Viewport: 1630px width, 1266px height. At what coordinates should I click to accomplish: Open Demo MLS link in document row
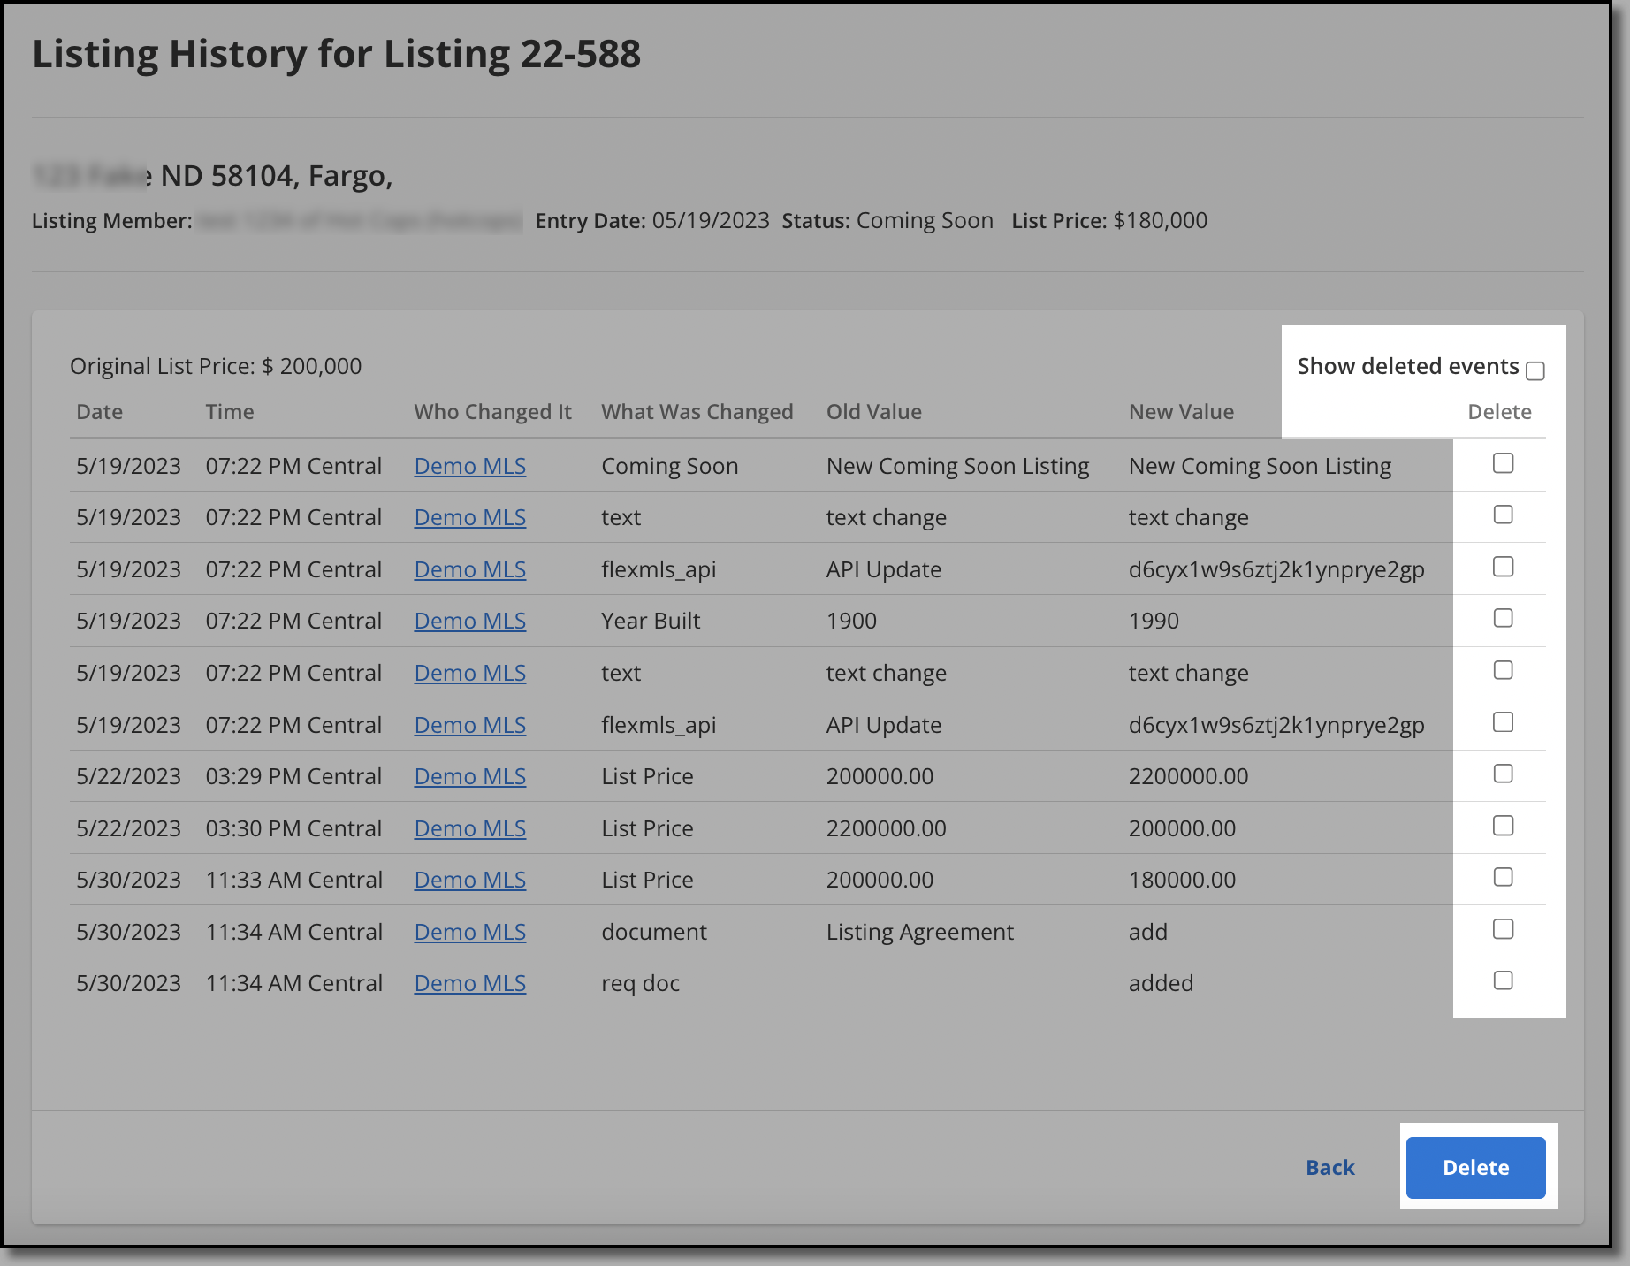click(x=470, y=932)
